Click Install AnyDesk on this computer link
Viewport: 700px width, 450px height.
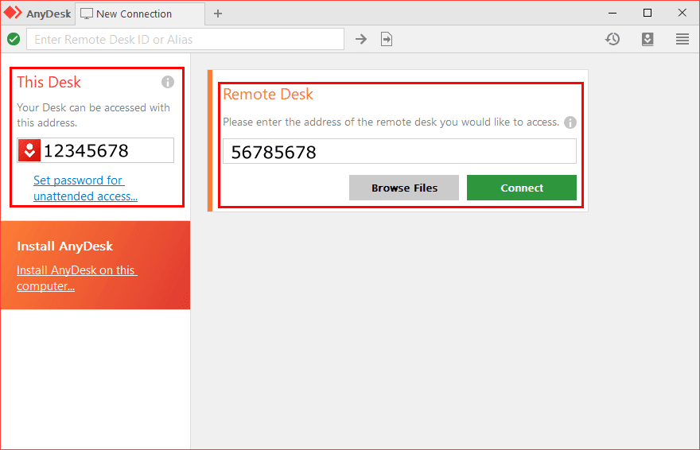coord(77,277)
